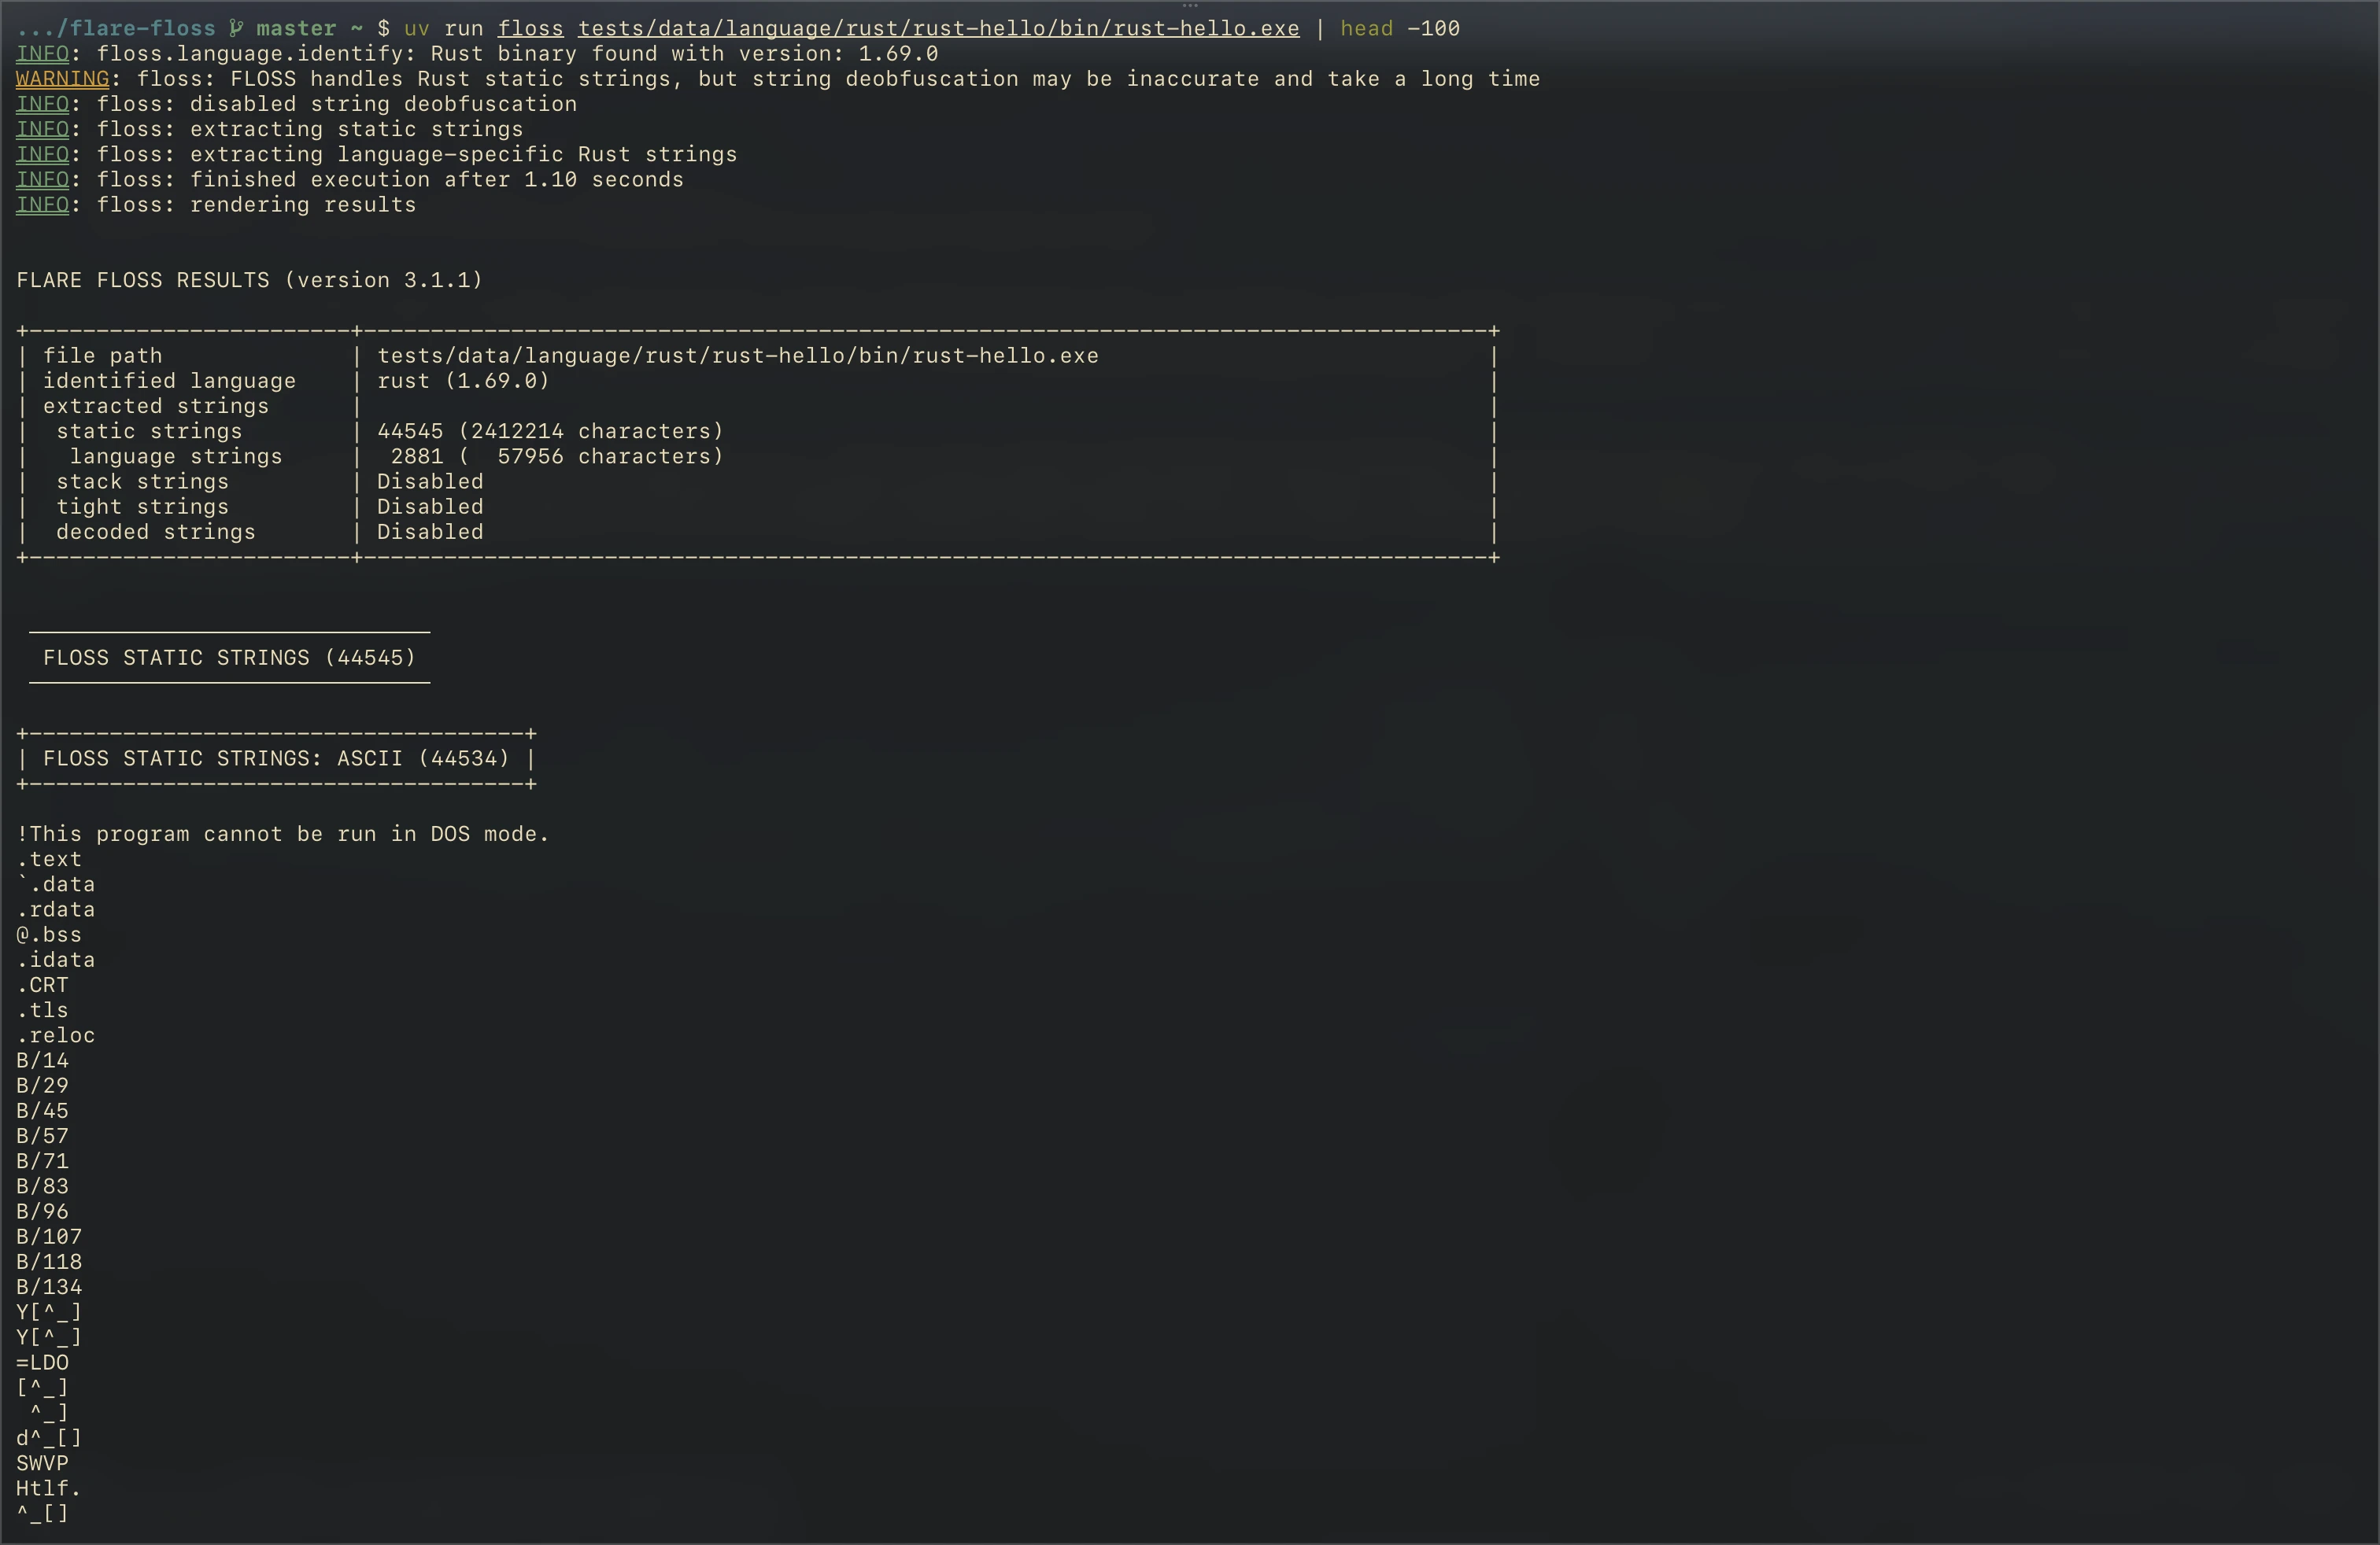This screenshot has width=2380, height=1545.
Task: Click the 'Htlf.' string line
Action: pyautogui.click(x=49, y=1489)
